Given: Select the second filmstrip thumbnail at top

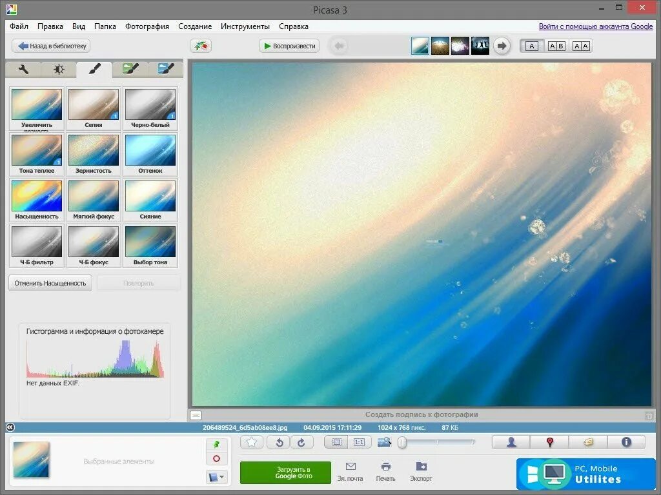Looking at the screenshot, I should [440, 46].
